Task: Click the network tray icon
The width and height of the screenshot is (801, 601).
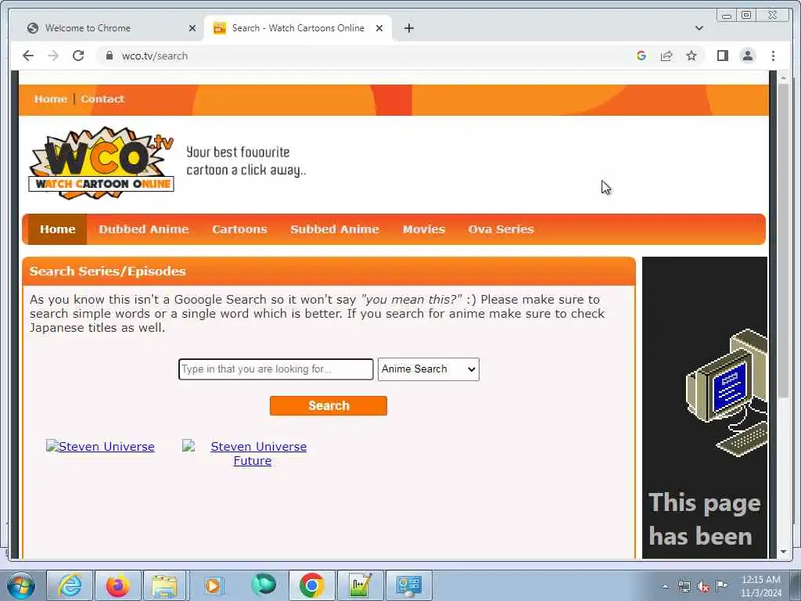Action: 684,586
